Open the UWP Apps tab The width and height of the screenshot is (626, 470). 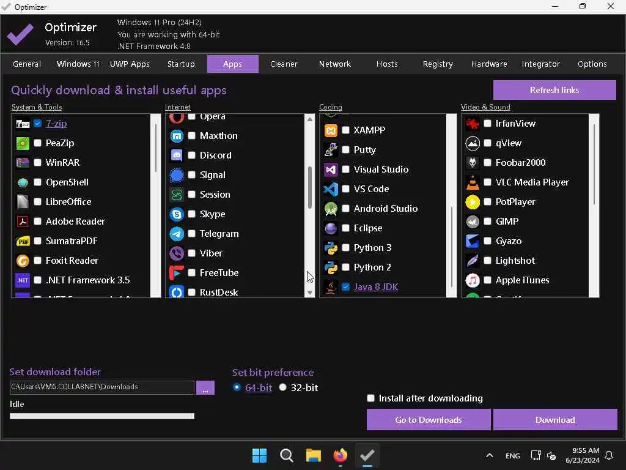point(130,64)
